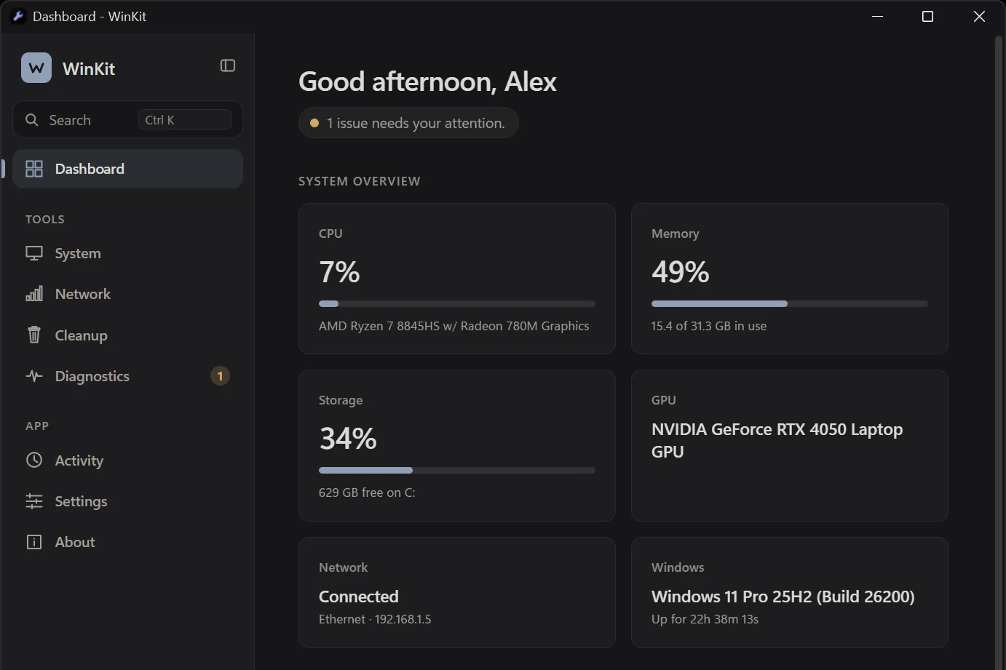Click the CPU usage progress bar
The width and height of the screenshot is (1006, 670).
[x=457, y=303]
